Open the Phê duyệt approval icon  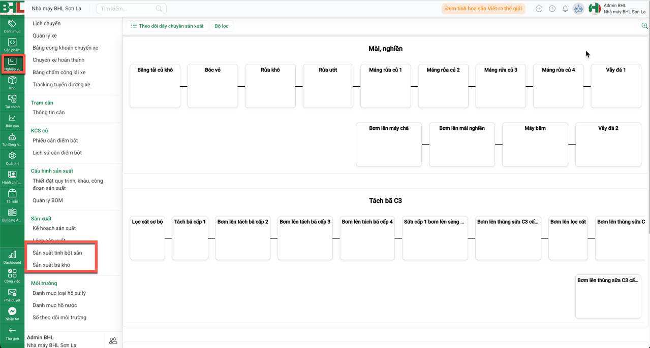pyautogui.click(x=12, y=295)
